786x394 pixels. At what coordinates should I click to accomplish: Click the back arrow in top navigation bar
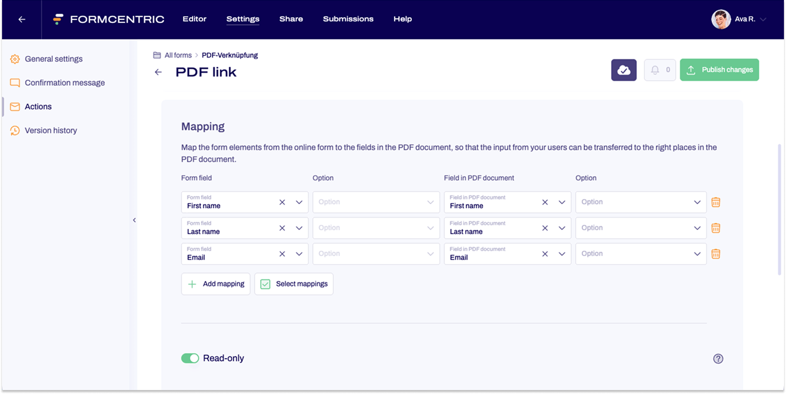coord(22,19)
